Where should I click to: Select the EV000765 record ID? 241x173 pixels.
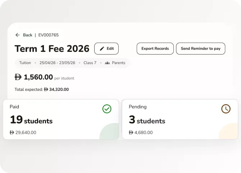49,35
